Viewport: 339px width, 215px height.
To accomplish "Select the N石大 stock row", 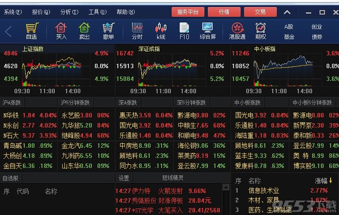I will click(x=30, y=136).
